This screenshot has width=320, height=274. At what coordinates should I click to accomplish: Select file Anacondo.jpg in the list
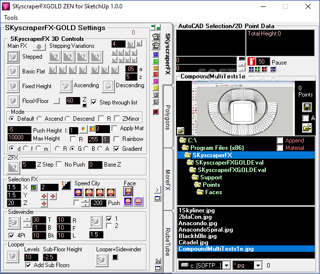point(198,223)
